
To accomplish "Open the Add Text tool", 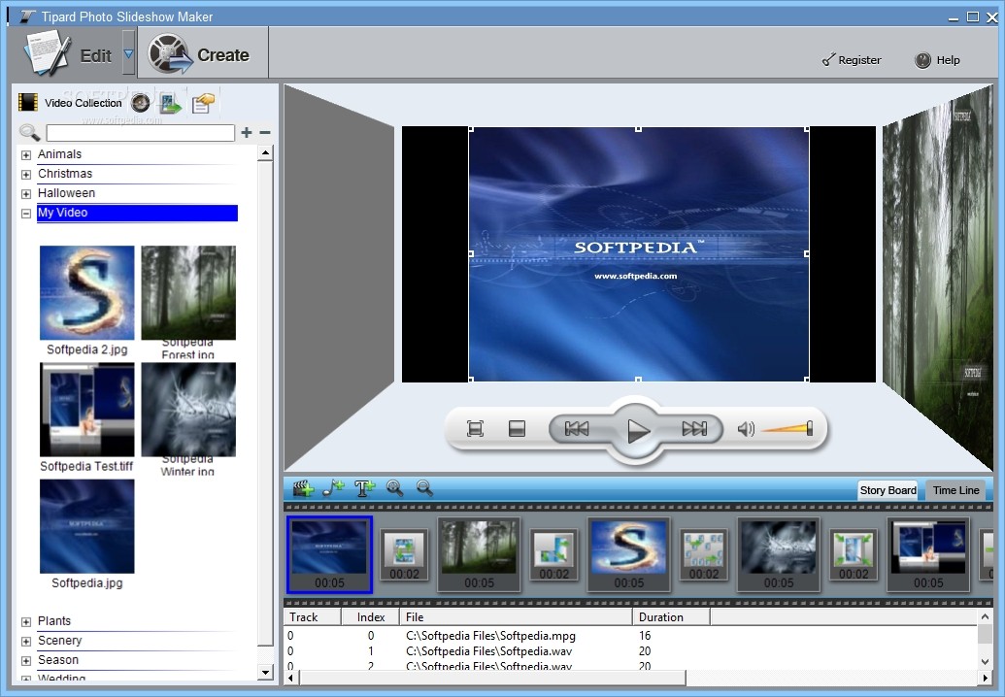I will (x=363, y=487).
